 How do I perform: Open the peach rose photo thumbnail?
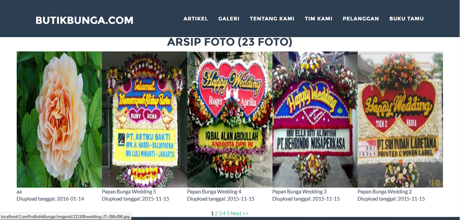[x=59, y=120]
